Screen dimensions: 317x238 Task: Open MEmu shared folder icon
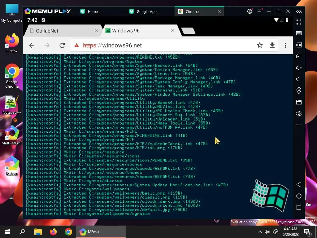[299, 102]
